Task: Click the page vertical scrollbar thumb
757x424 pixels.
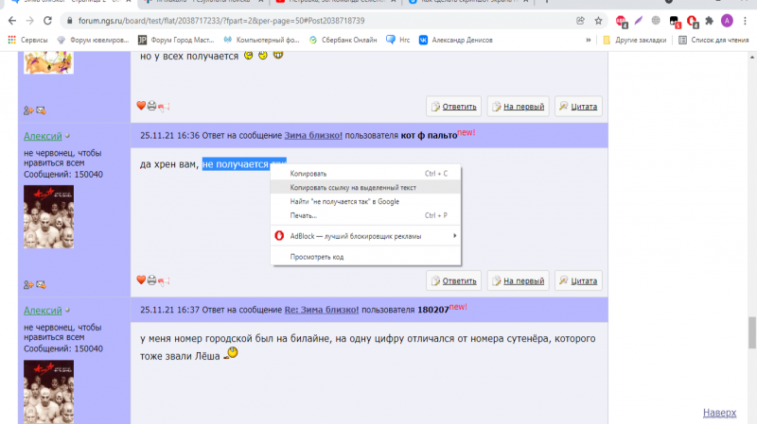Action: pyautogui.click(x=752, y=332)
